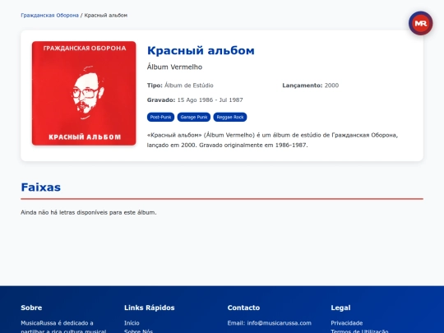
Task: Select the Post-Punk genre tag
Action: [160, 117]
